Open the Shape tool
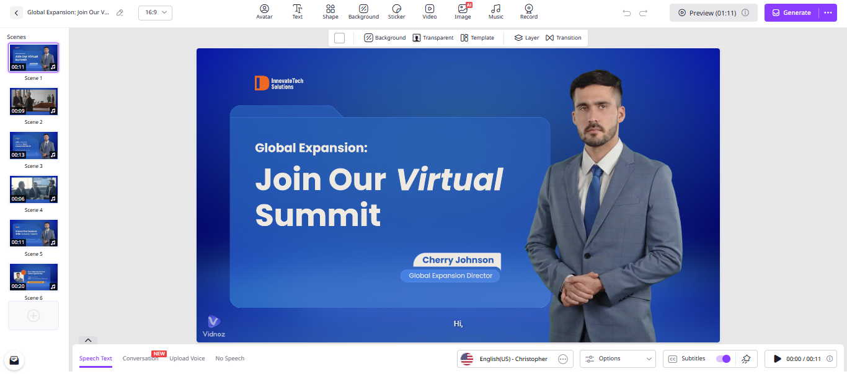This screenshot has height=374, width=847. [x=330, y=12]
